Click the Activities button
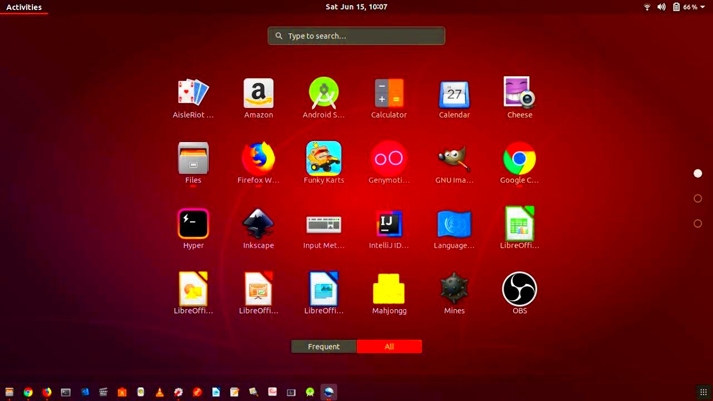 coord(24,7)
